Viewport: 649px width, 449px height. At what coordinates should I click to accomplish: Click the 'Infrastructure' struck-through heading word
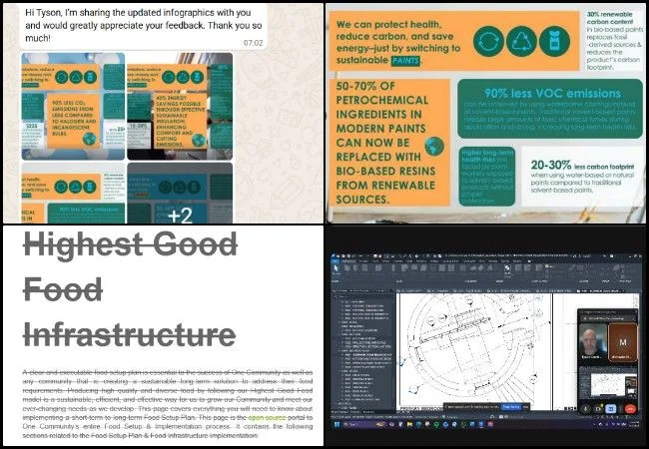point(130,334)
